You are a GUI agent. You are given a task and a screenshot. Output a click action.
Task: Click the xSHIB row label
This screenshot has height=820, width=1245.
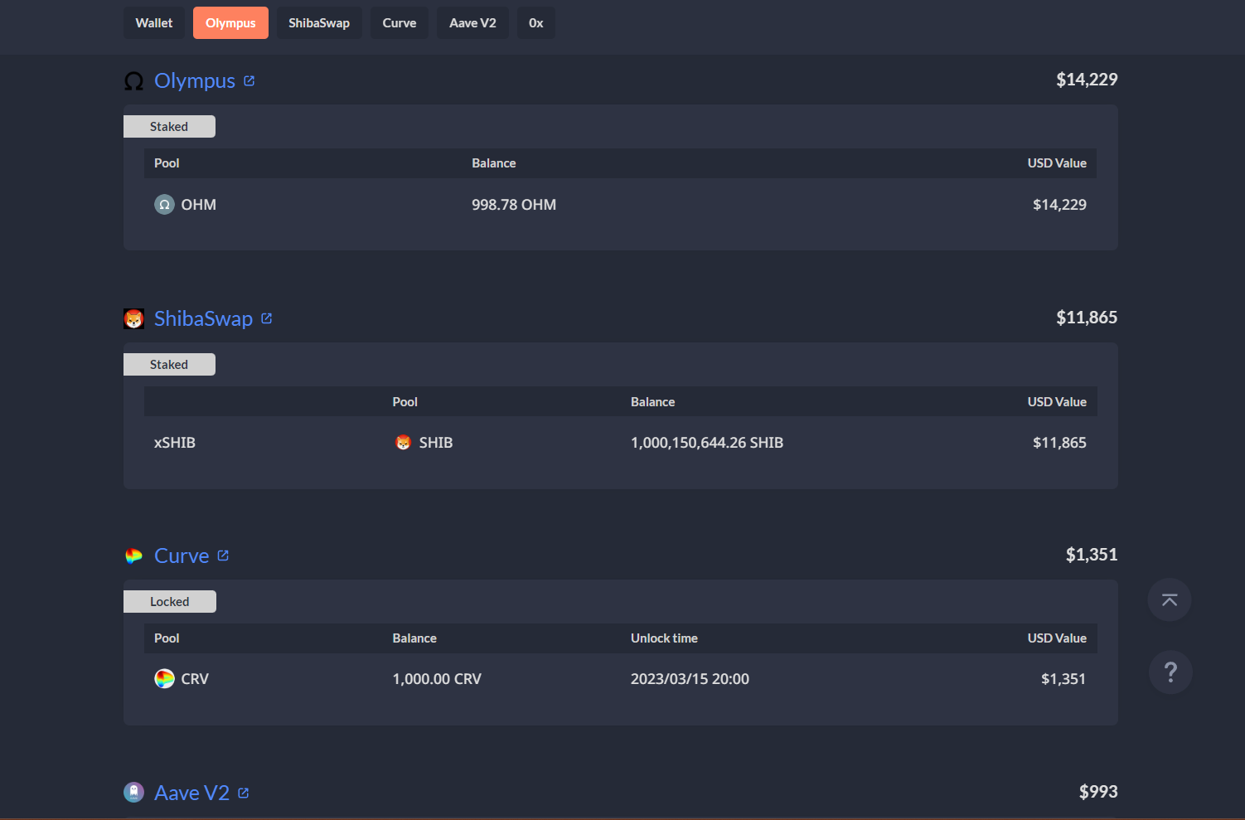point(175,443)
